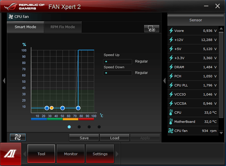
Task: Click the +5V lightning bolt icon
Action: click(171, 49)
